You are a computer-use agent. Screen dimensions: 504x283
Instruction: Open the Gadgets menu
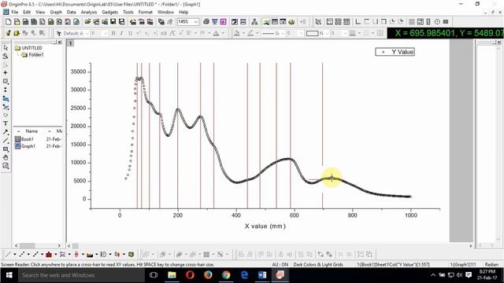110,12
